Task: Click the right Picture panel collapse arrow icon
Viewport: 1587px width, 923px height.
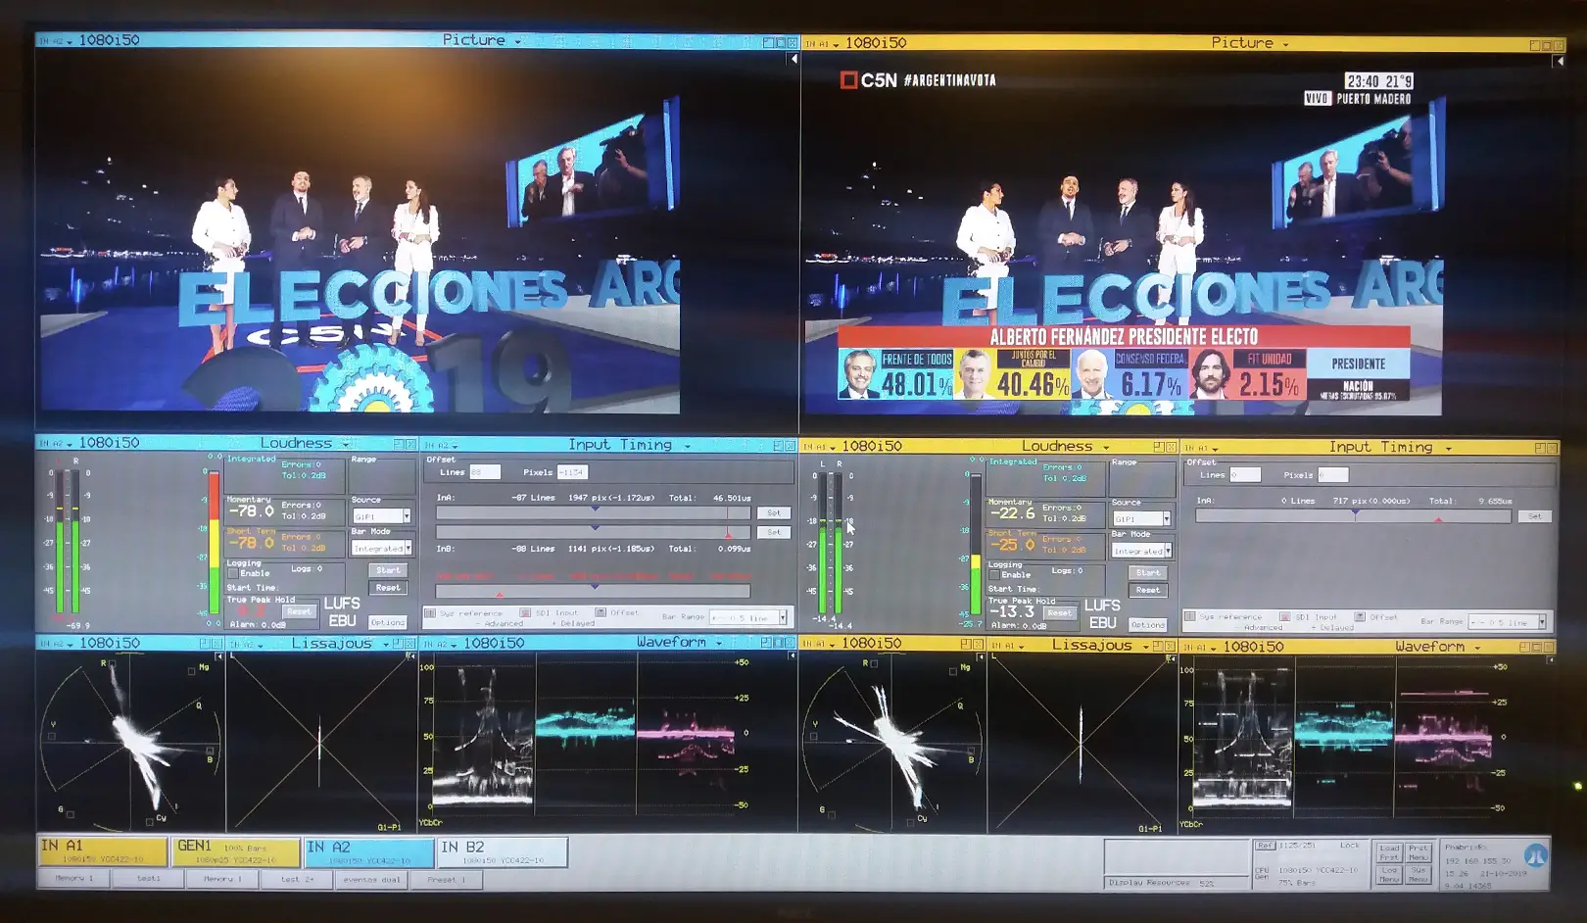Action: [x=1560, y=62]
